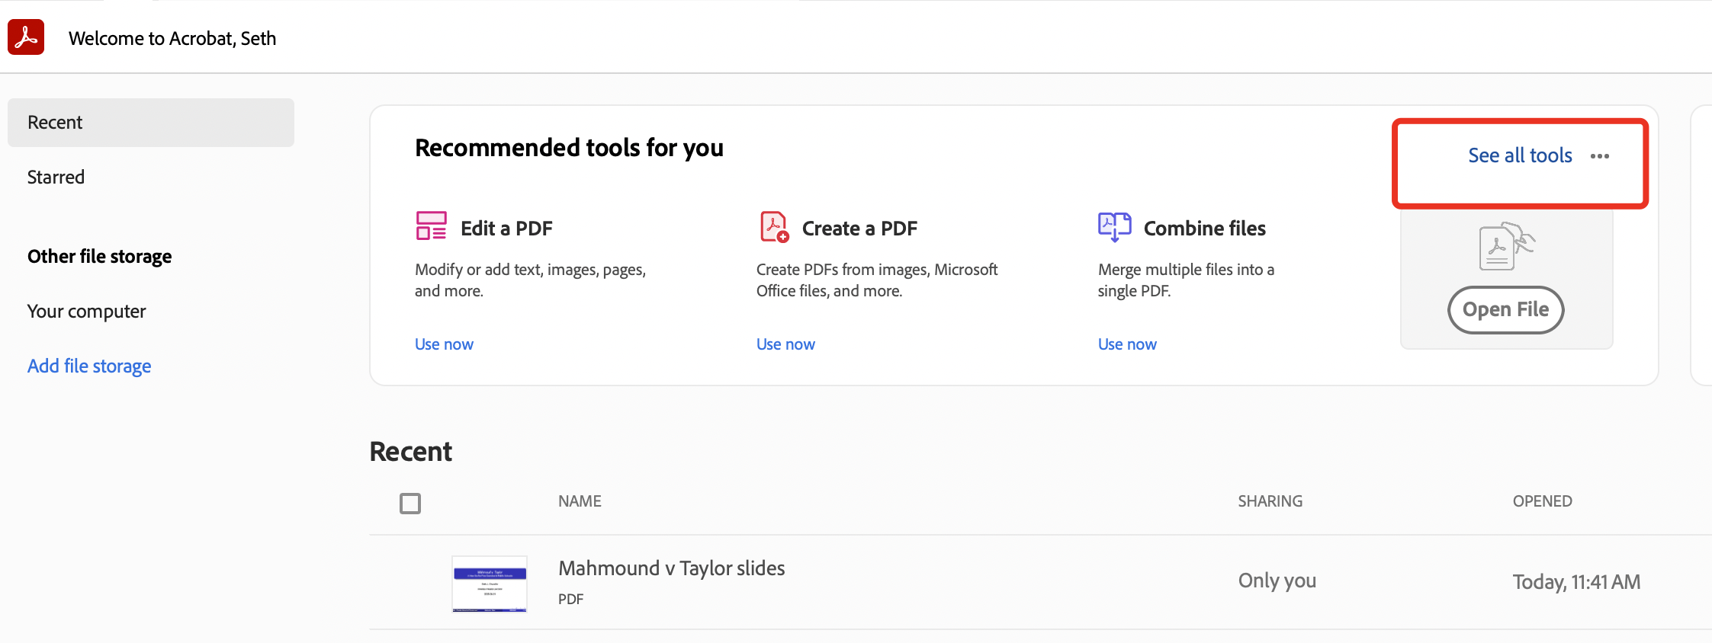This screenshot has width=1712, height=643.
Task: Browse Your computer storage
Action: pyautogui.click(x=87, y=312)
